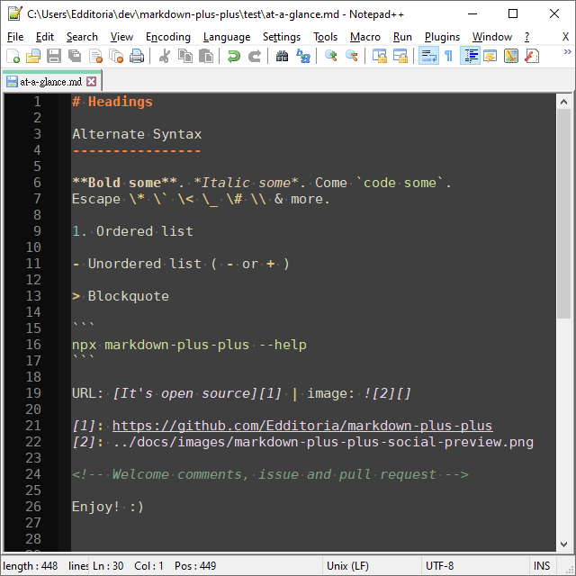
Task: Open the Window menu
Action: point(492,37)
